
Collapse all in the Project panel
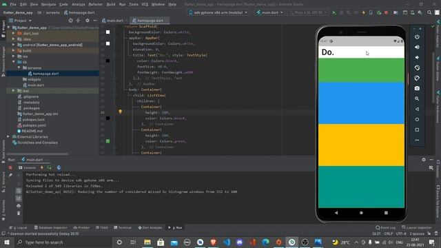click(78, 21)
